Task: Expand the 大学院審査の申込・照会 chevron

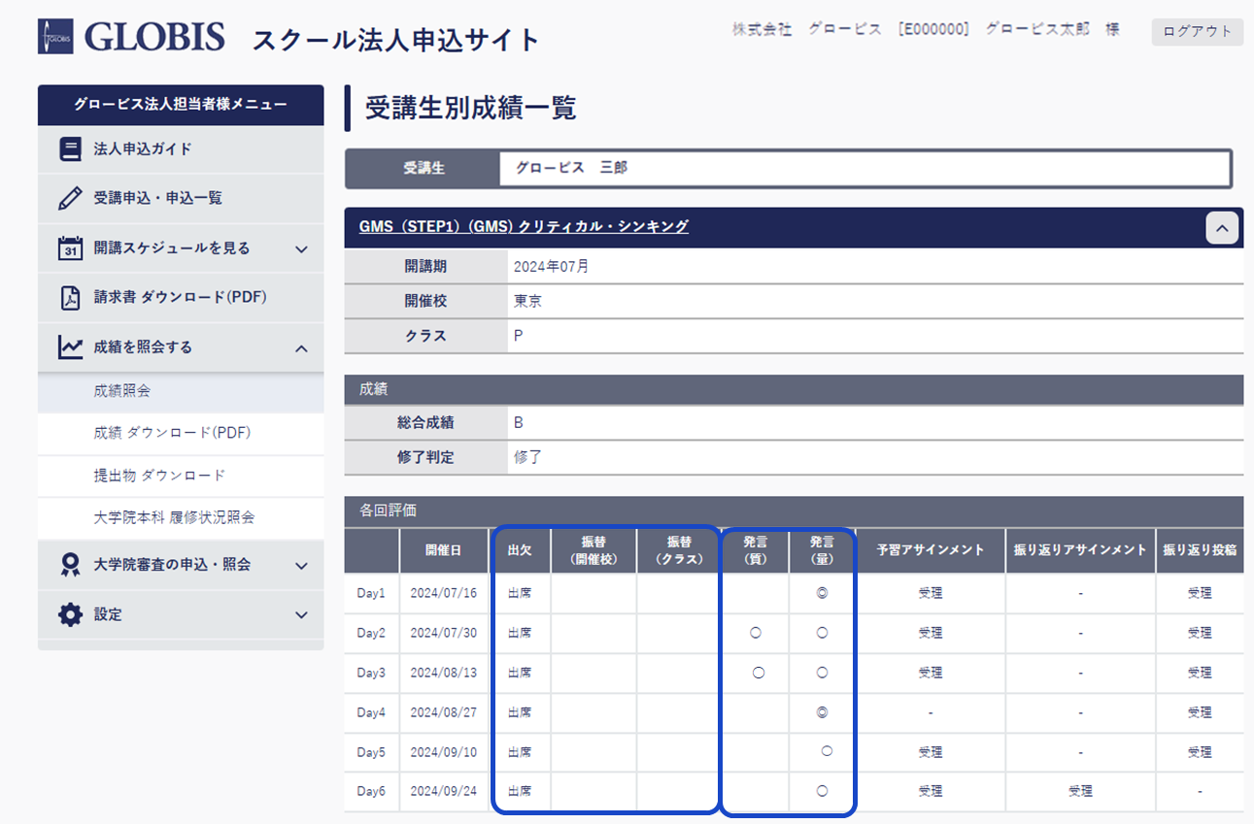Action: [x=301, y=566]
